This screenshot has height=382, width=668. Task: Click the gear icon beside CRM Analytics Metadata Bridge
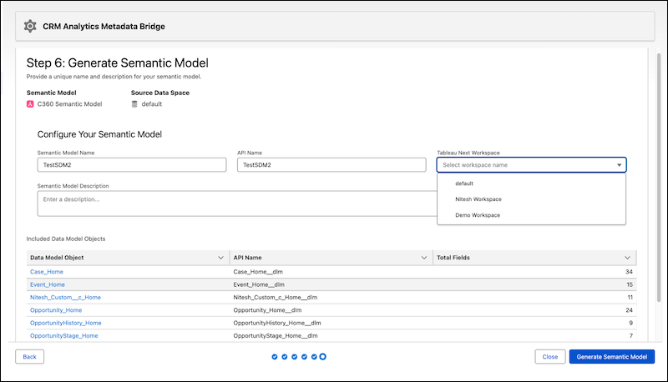point(30,26)
